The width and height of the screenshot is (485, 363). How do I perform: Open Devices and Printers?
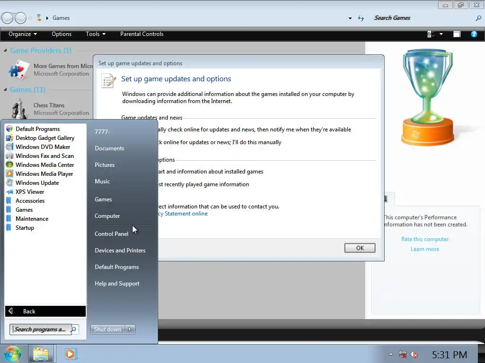pos(120,251)
